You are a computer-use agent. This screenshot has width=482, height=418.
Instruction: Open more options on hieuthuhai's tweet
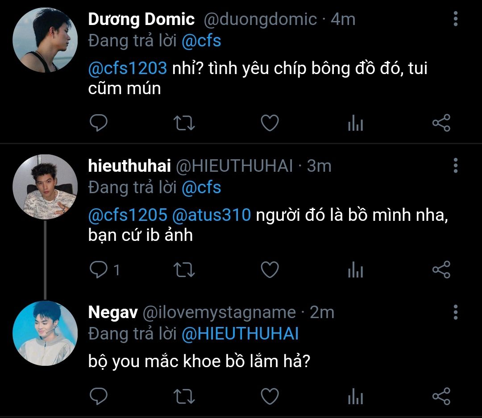click(455, 166)
